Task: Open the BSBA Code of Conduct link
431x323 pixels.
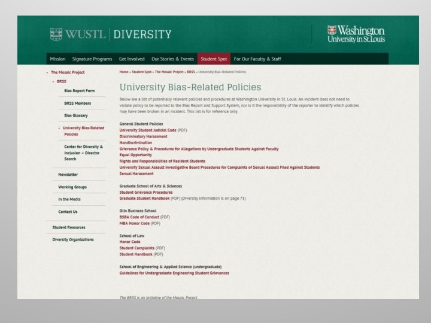Action: click(x=139, y=217)
